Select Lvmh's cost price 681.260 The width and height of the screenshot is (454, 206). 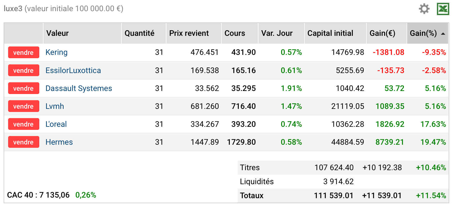[205, 106]
